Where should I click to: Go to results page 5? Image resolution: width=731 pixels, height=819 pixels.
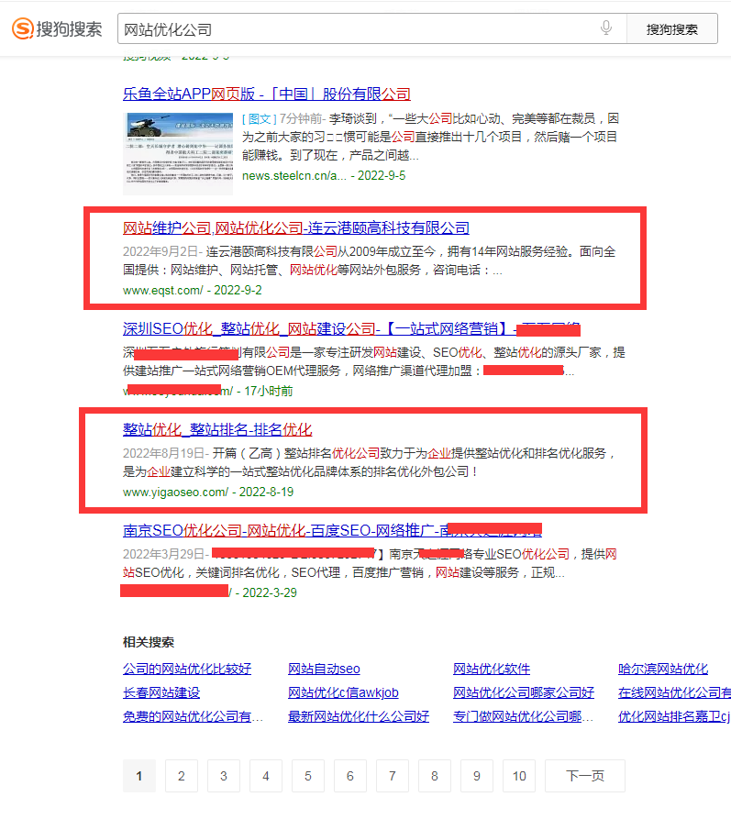pyautogui.click(x=308, y=776)
